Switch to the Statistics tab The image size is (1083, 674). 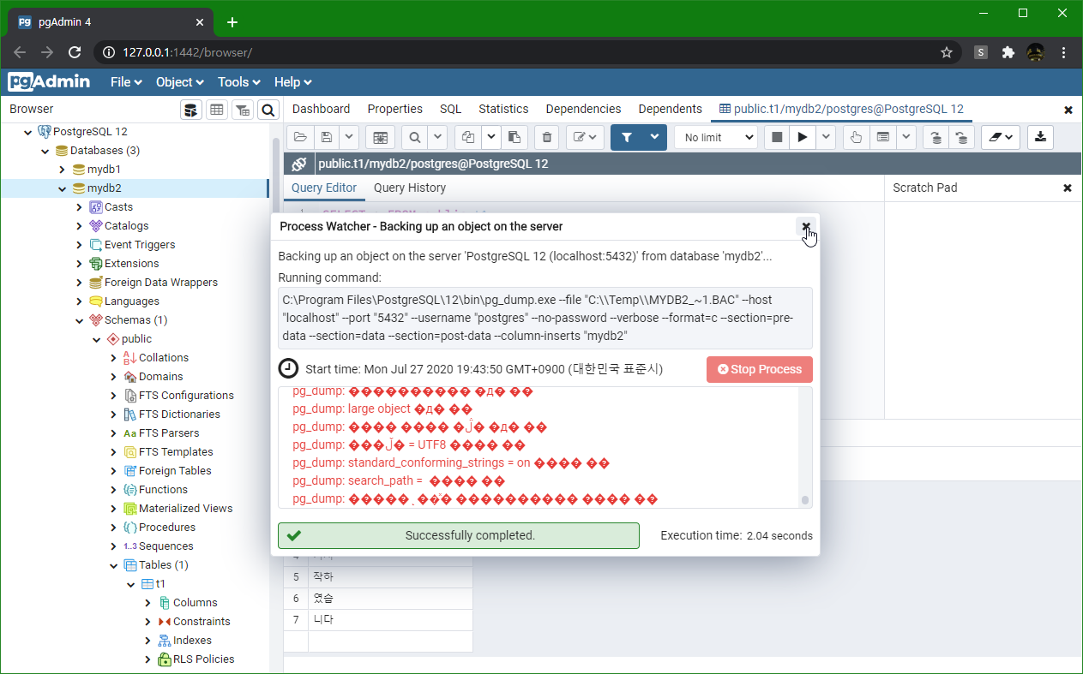coord(503,109)
